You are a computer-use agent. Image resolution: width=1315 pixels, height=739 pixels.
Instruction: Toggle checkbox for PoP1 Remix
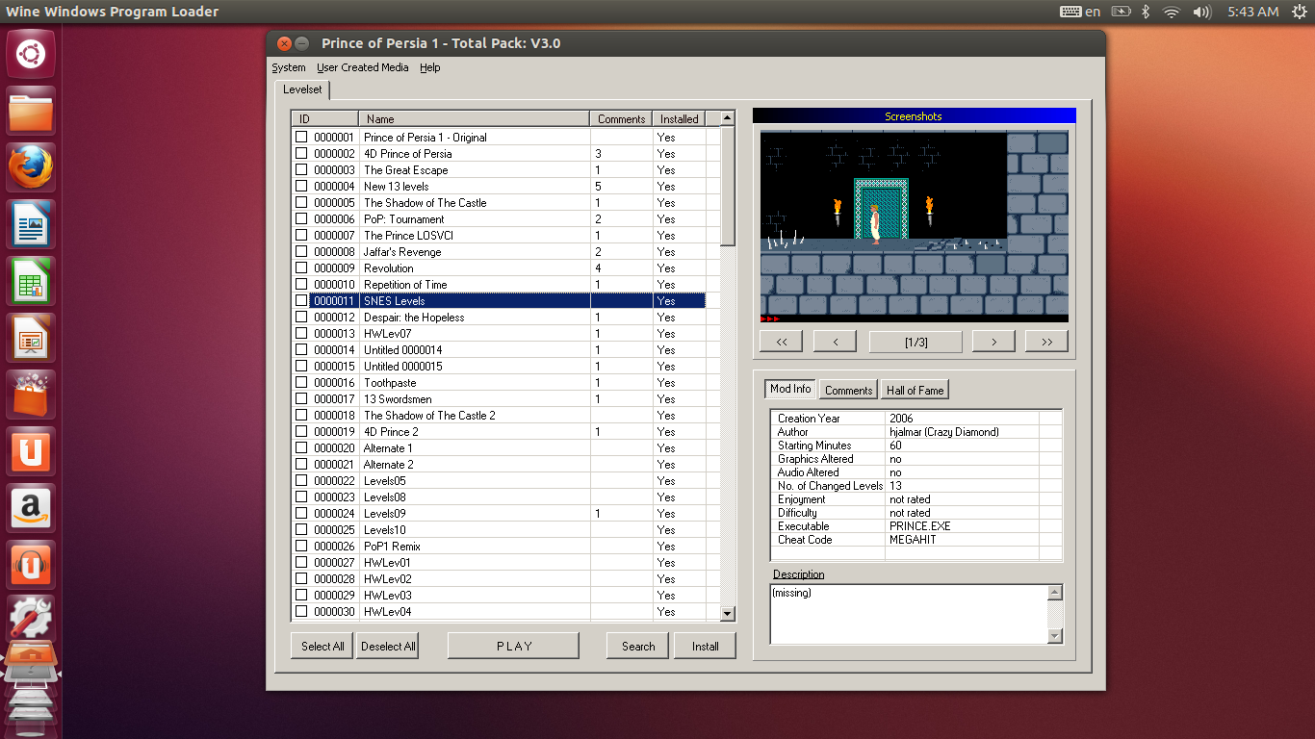coord(301,546)
